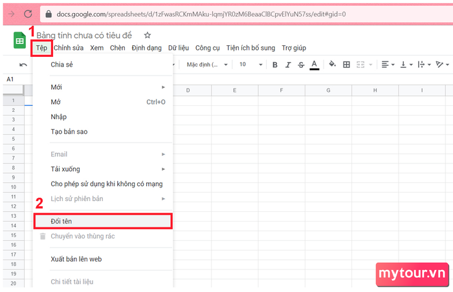Expand the Email submenu
453x292 pixels.
(103, 154)
